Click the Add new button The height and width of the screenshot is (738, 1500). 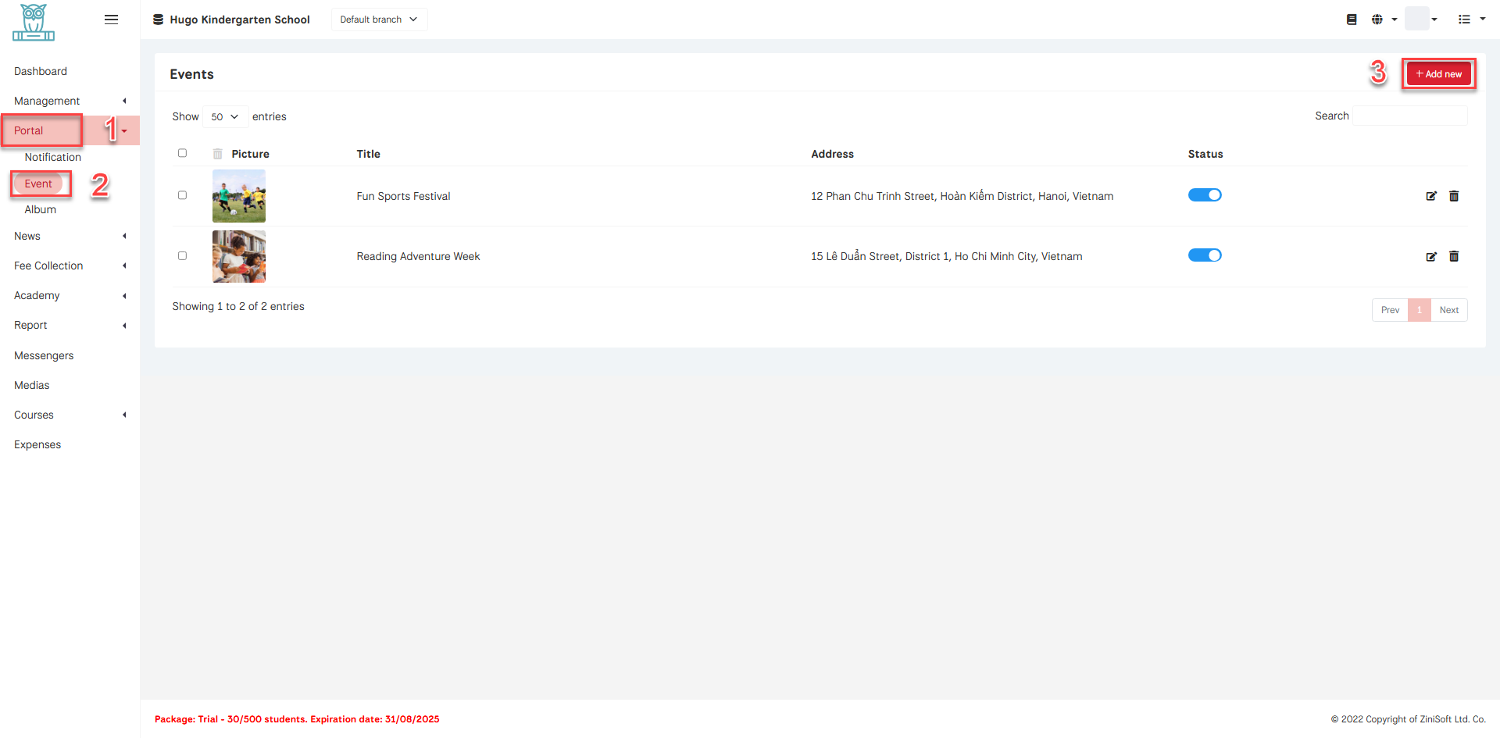pos(1438,74)
